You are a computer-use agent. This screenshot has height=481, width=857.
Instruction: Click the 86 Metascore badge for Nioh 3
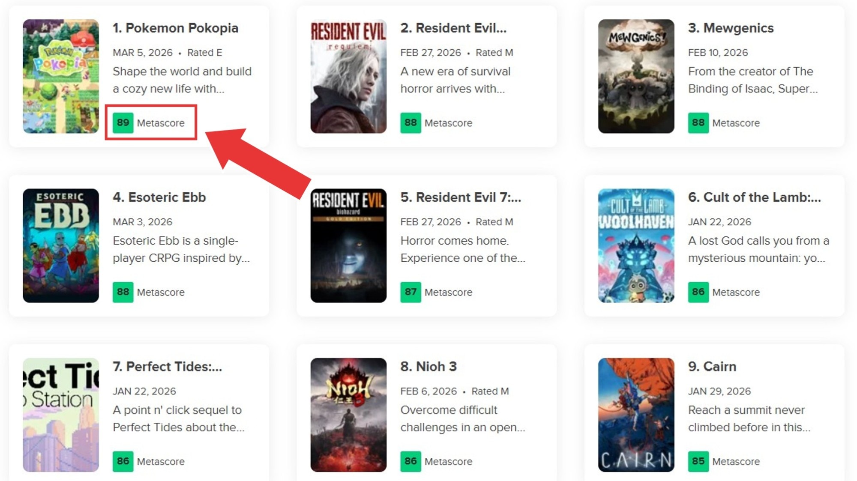[x=411, y=462]
